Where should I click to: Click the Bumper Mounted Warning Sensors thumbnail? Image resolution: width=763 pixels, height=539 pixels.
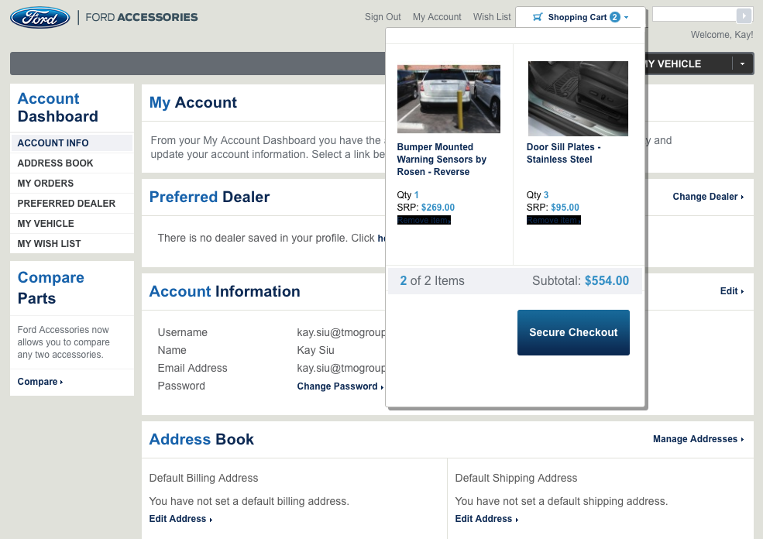pos(449,99)
